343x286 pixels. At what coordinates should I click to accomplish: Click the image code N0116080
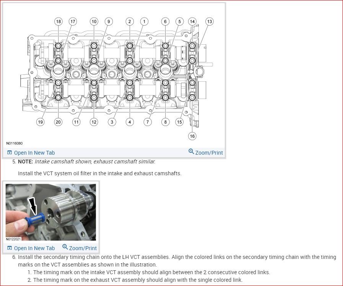click(14, 143)
